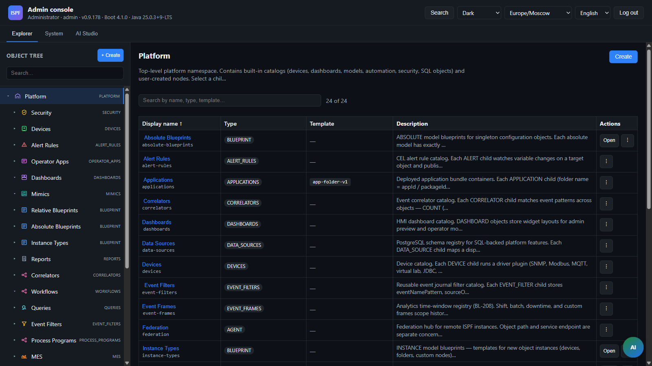Open actions menu for Alert Rules row
Viewport: 652px width, 366px height.
click(606, 161)
